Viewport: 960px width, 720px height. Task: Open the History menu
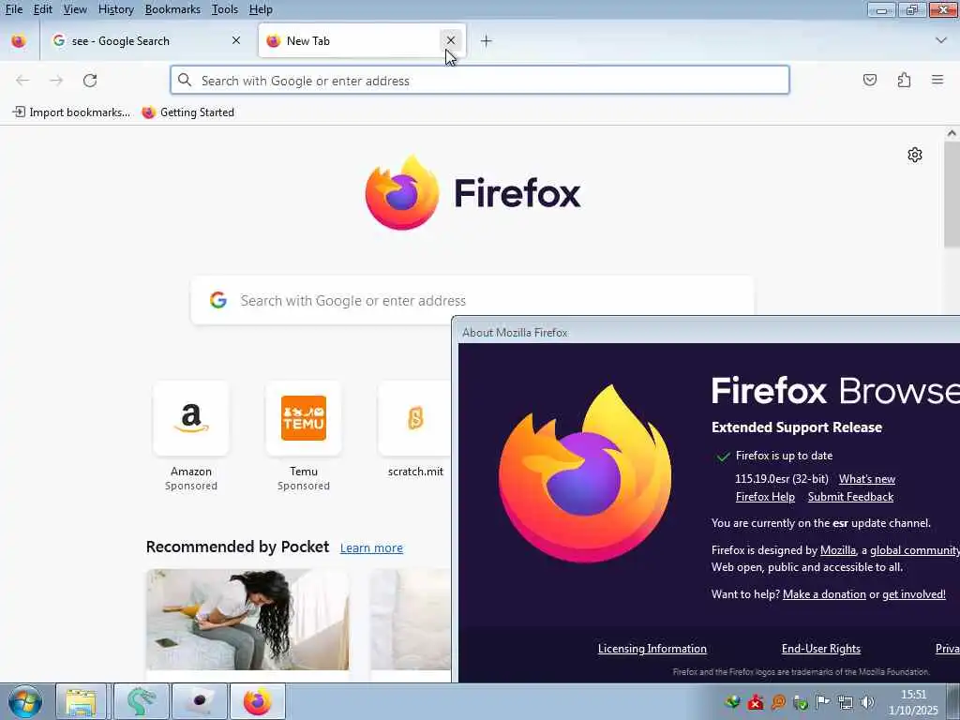pos(115,9)
